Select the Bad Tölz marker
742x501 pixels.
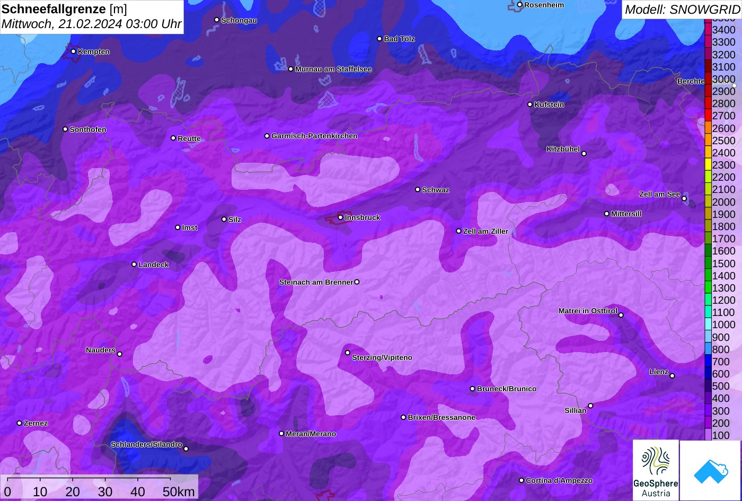379,39
